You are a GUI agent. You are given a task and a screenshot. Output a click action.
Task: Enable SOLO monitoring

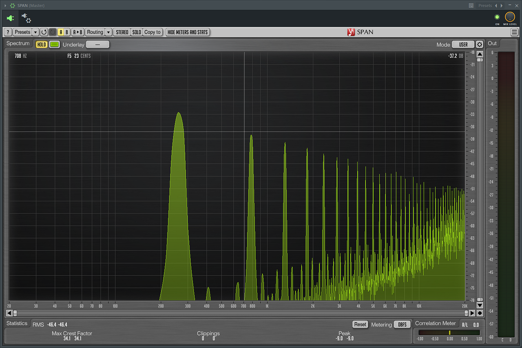point(136,32)
